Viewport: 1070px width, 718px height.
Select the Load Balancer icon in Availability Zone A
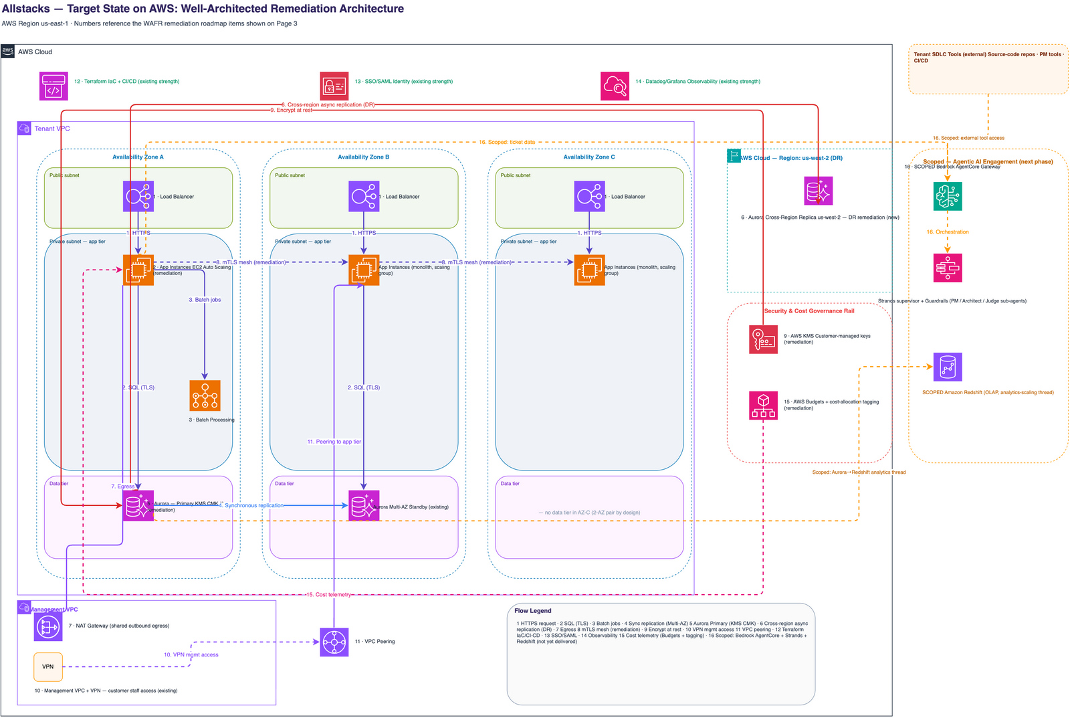click(138, 197)
